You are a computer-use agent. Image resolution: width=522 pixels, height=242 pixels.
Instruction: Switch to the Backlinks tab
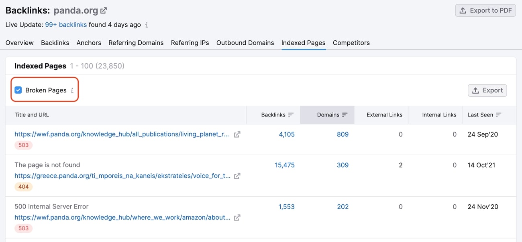(x=55, y=43)
